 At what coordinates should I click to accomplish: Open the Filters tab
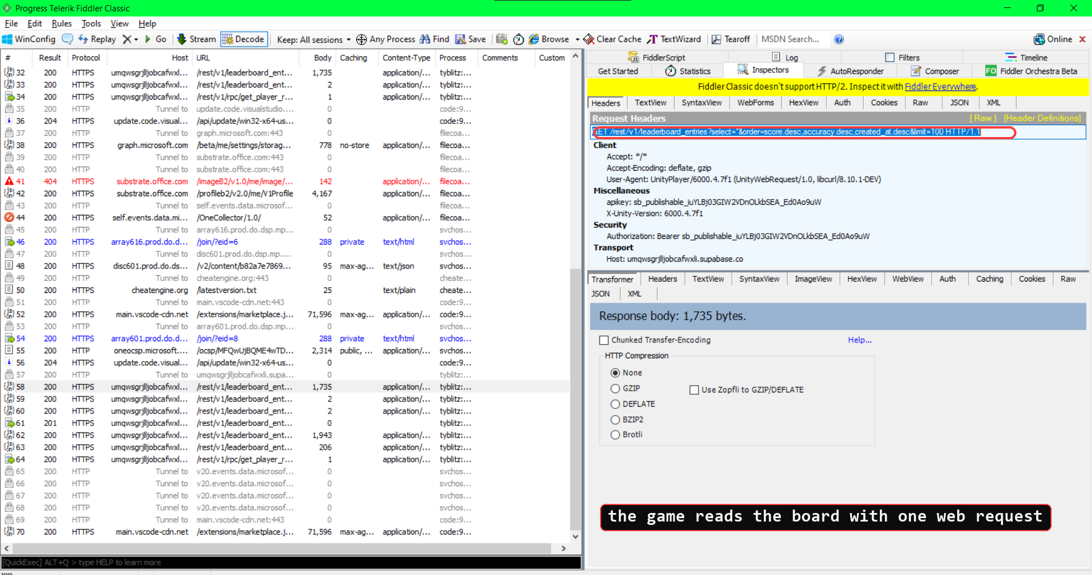[x=902, y=57]
